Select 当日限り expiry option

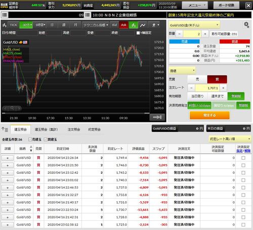coord(197,96)
